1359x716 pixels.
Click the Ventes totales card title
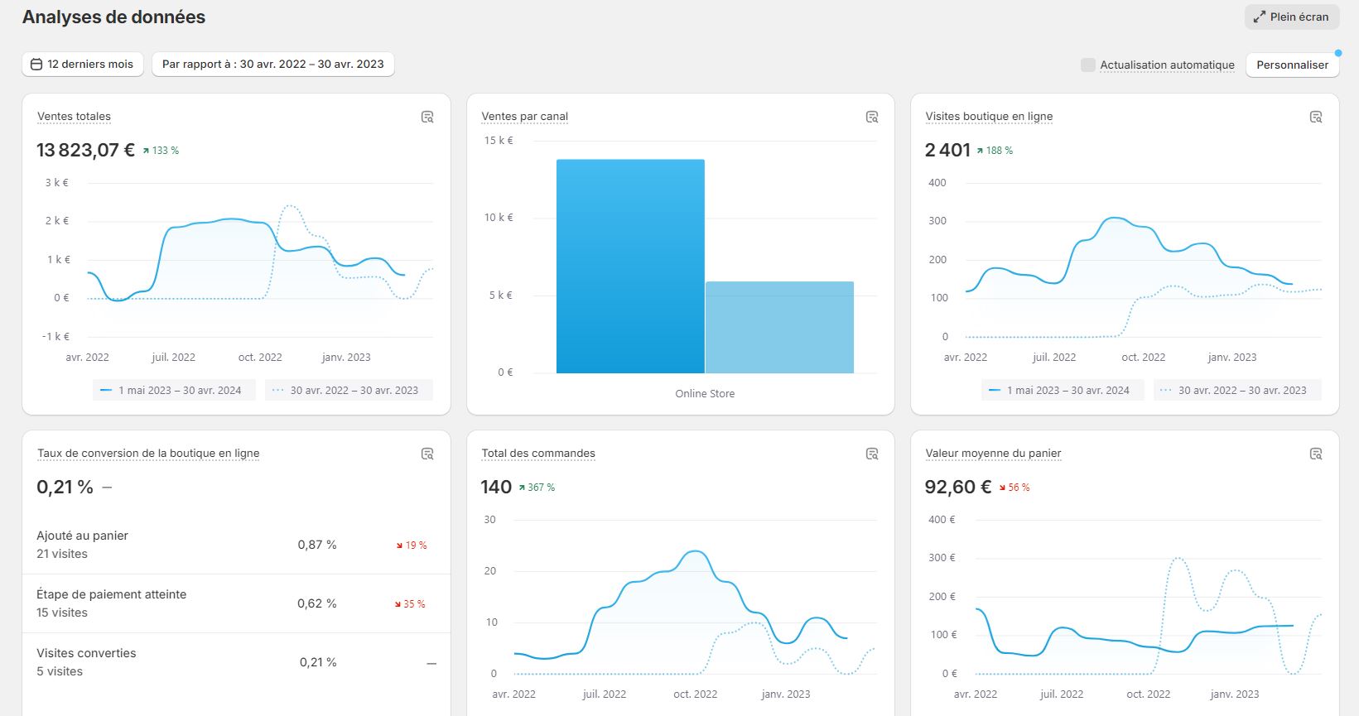(74, 117)
